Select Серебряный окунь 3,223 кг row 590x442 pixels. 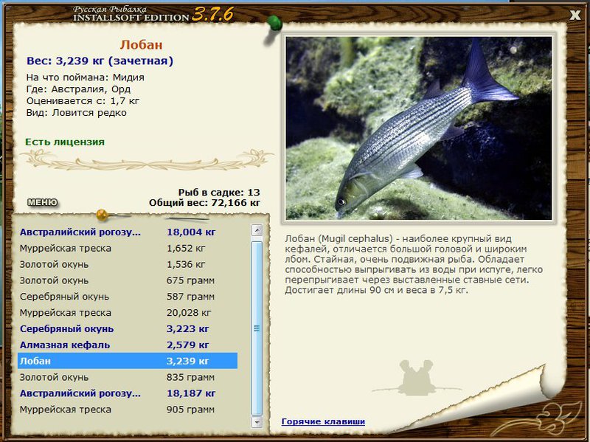[128, 328]
